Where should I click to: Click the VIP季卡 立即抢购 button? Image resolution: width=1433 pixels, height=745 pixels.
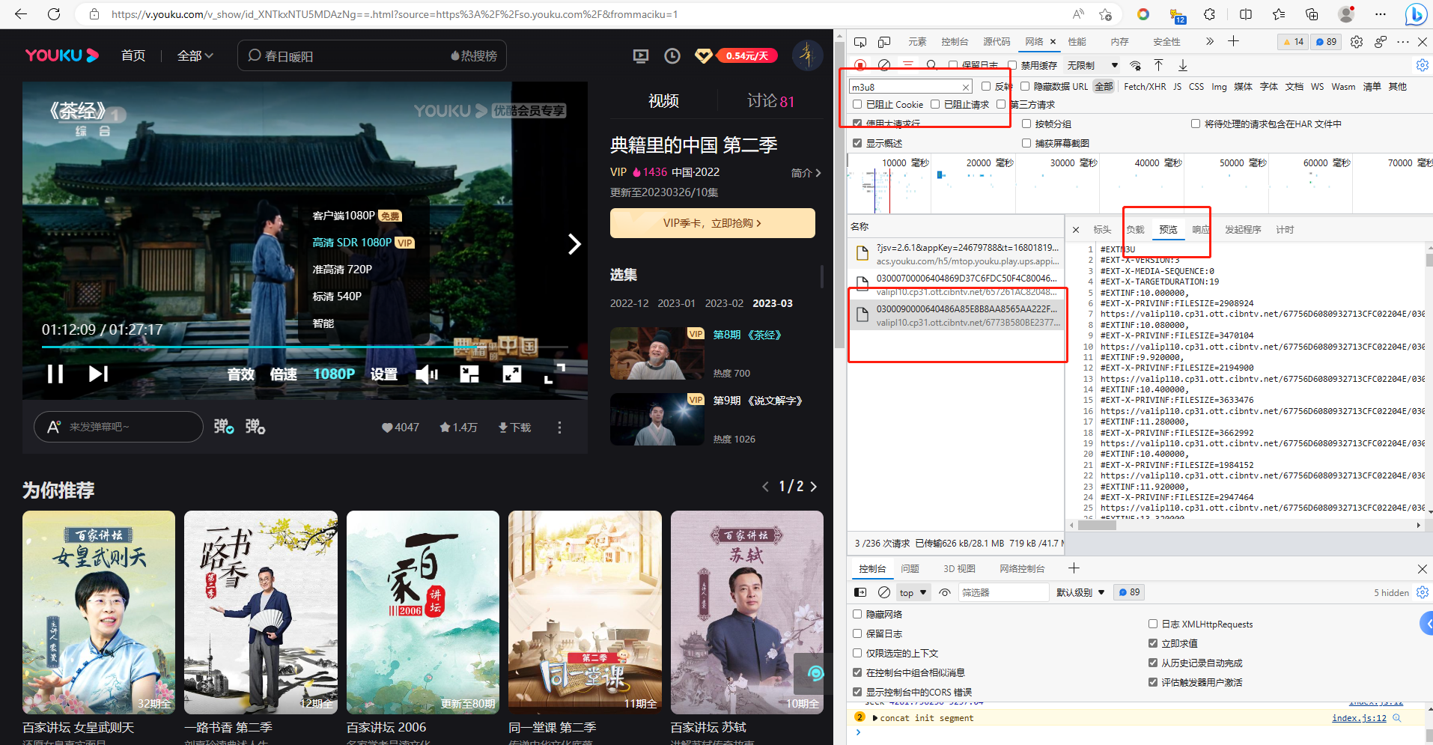coord(712,223)
